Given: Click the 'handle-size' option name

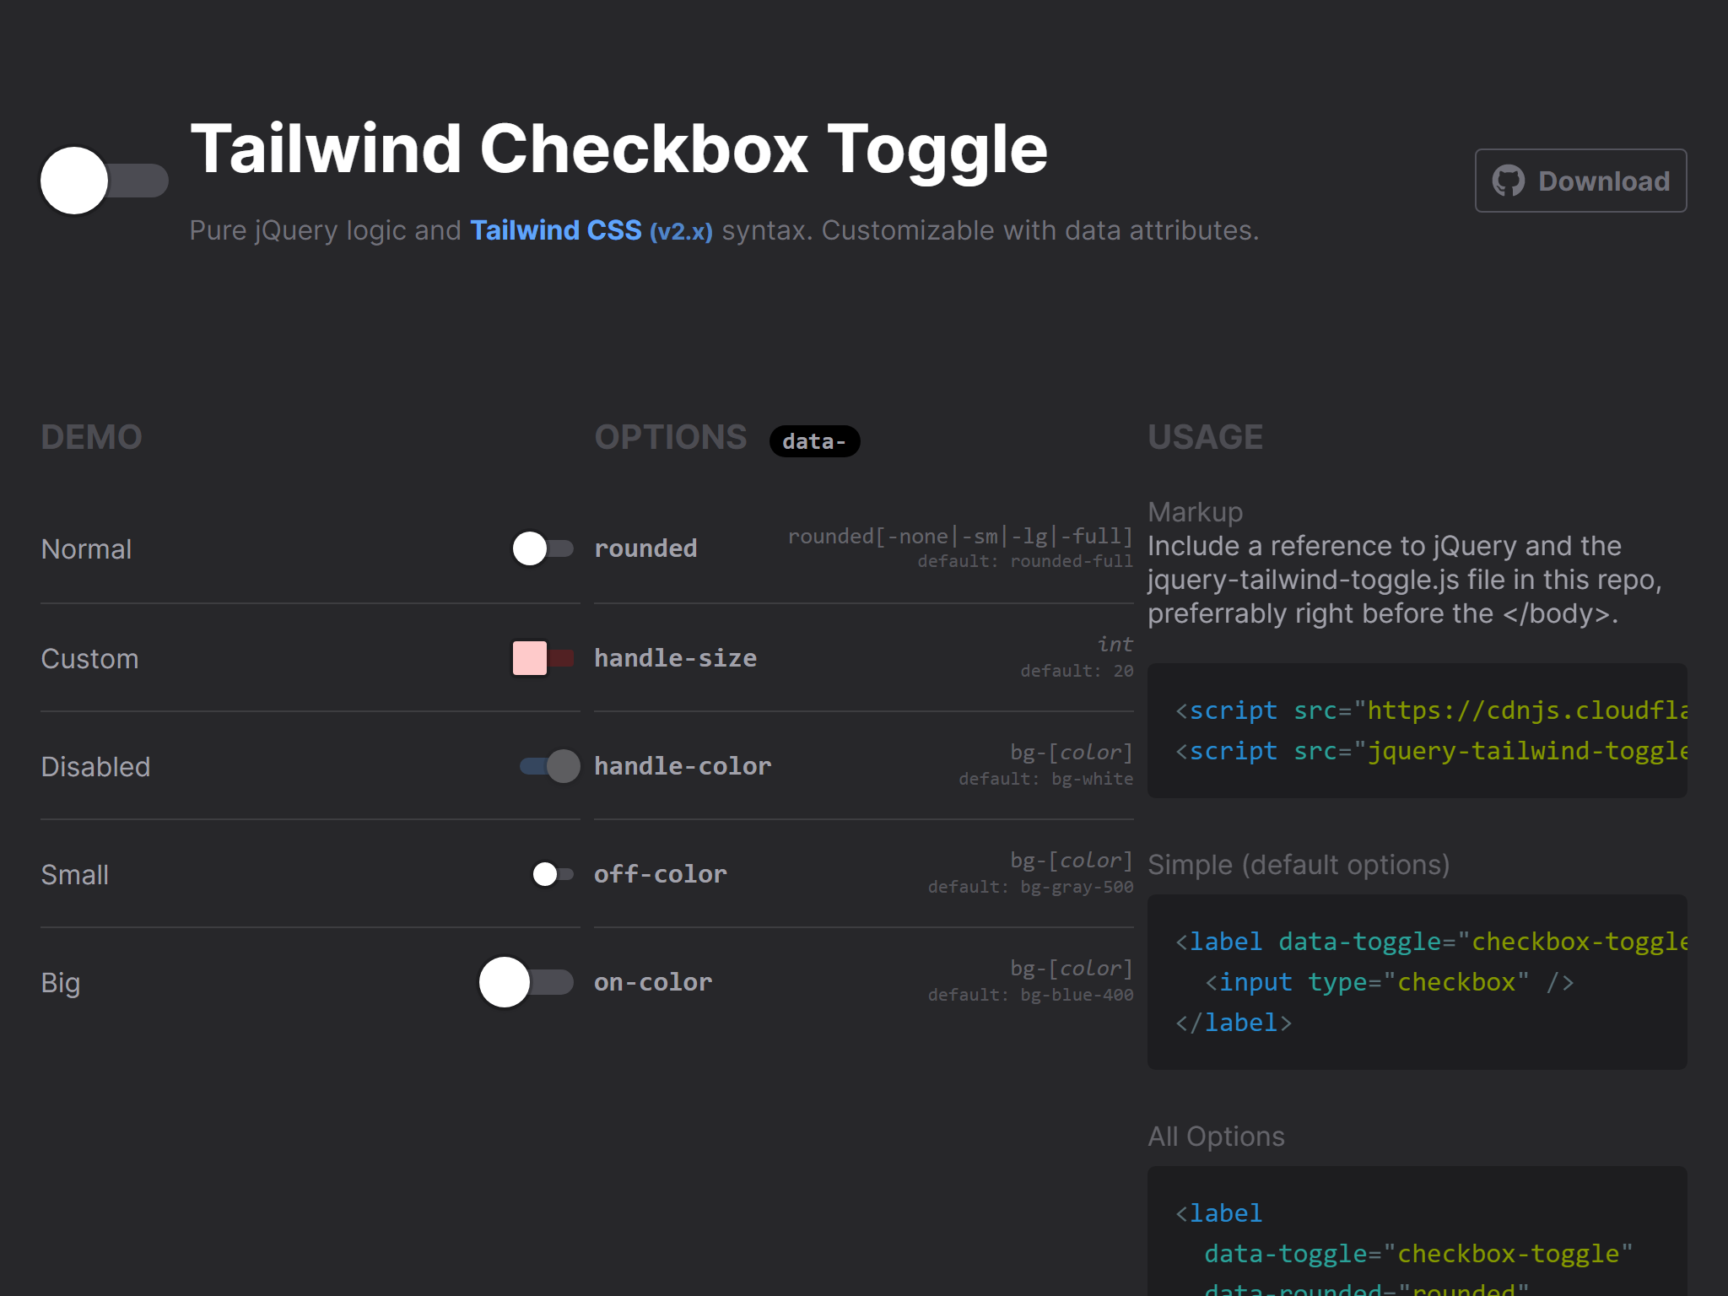Looking at the screenshot, I should click(x=675, y=658).
